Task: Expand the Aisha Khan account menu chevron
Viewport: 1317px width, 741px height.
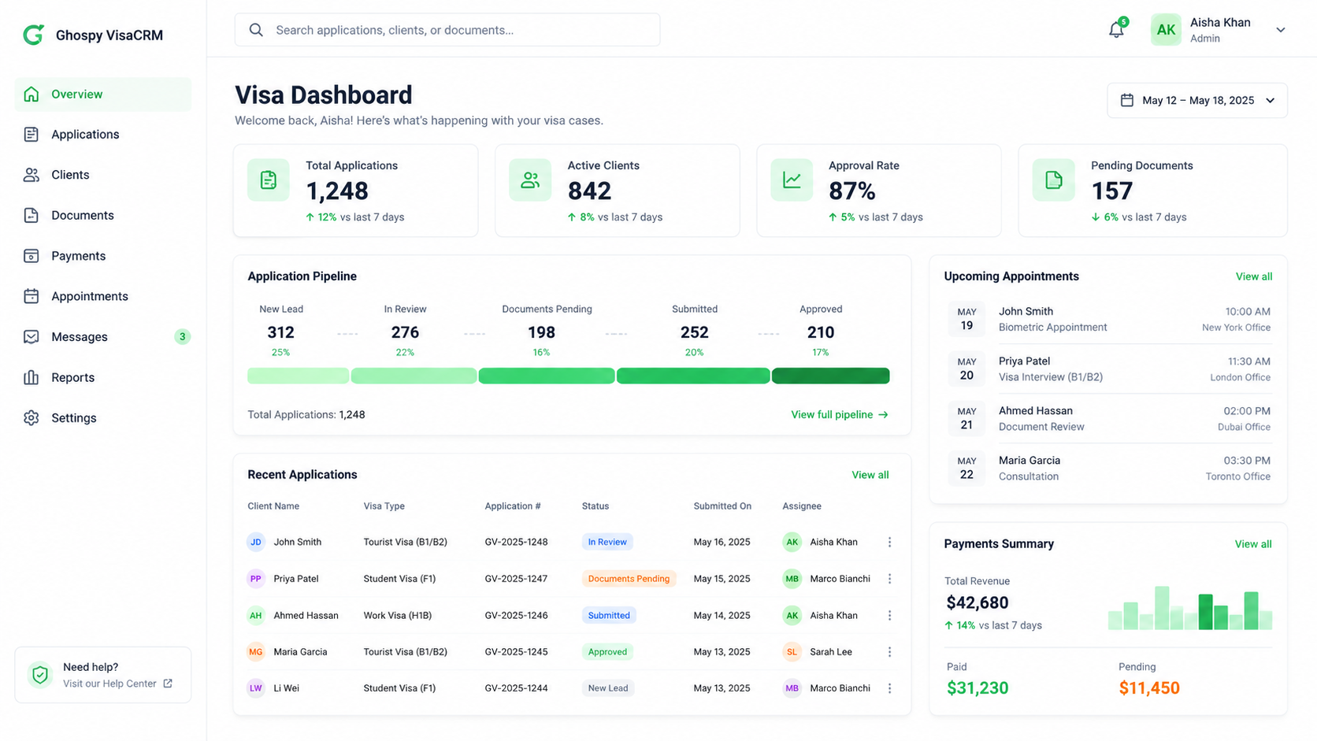Action: pos(1281,30)
